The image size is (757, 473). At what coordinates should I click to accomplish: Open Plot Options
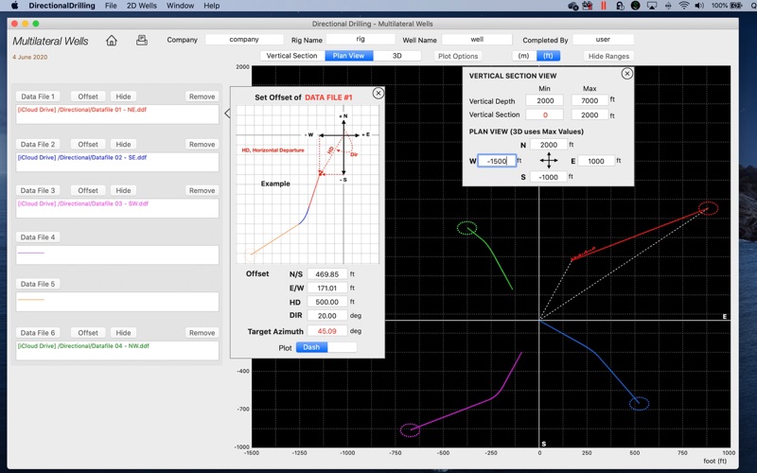(x=458, y=56)
